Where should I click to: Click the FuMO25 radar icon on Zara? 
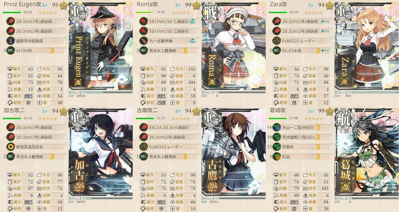[x=277, y=41]
